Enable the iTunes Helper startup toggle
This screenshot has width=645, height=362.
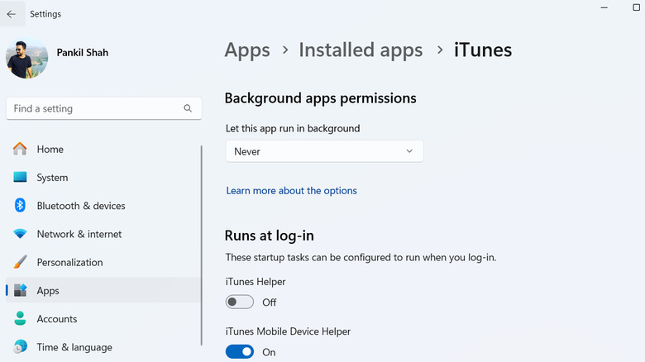pyautogui.click(x=240, y=302)
